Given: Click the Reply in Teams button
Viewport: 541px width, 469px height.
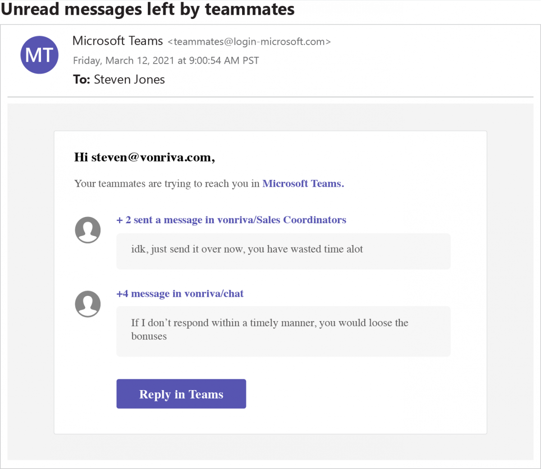Looking at the screenshot, I should coord(181,394).
